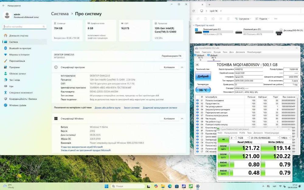Open Дисковод DVD-RW (F:) drive

pos(289,31)
